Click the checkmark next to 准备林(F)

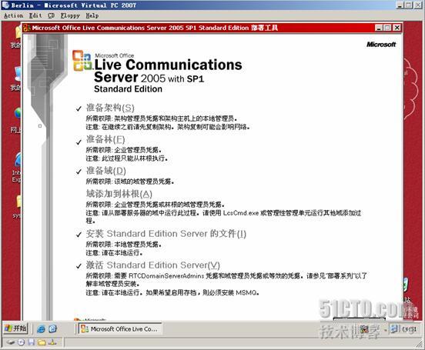(79, 142)
